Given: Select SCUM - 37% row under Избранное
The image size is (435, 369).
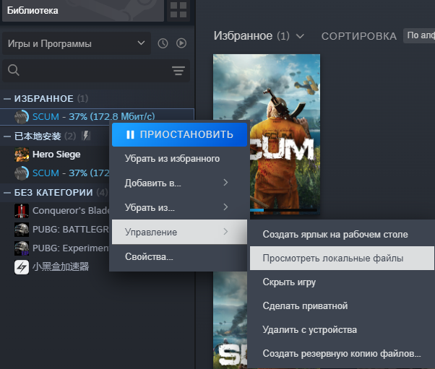Looking at the screenshot, I should [x=97, y=117].
